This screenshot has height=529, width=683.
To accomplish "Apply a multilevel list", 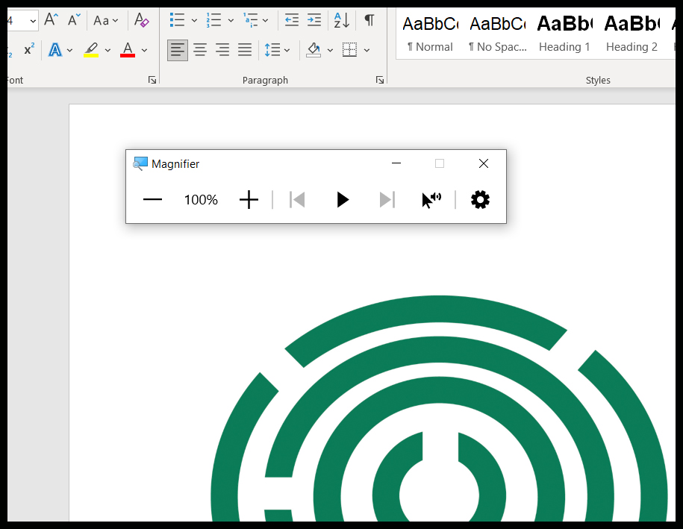I will pos(251,20).
